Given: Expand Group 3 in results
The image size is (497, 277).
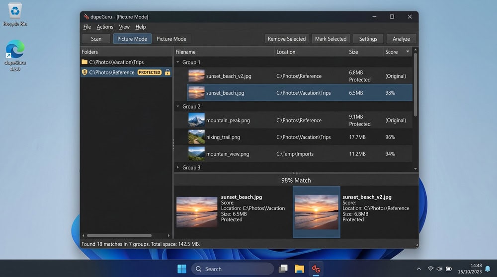Looking at the screenshot, I should coord(178,167).
